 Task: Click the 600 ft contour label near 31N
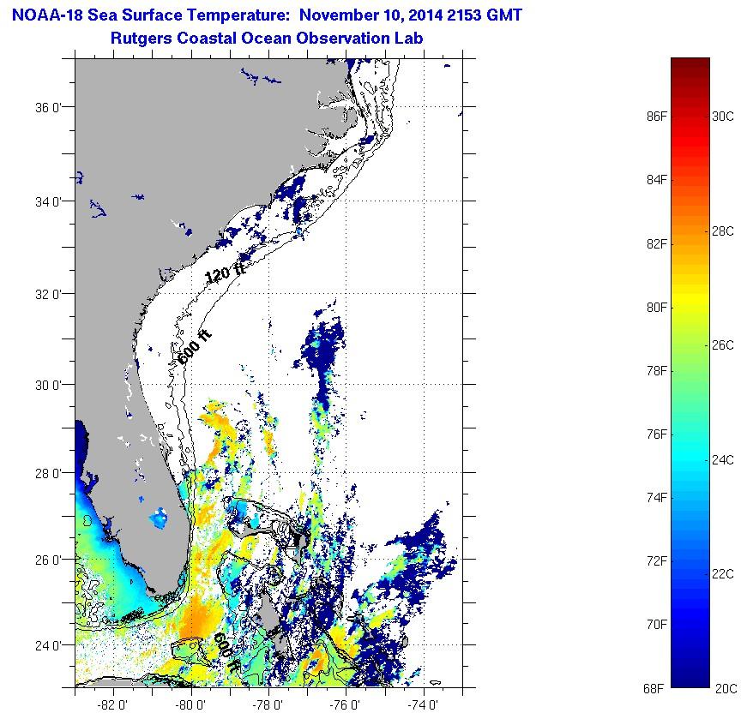pos(195,347)
